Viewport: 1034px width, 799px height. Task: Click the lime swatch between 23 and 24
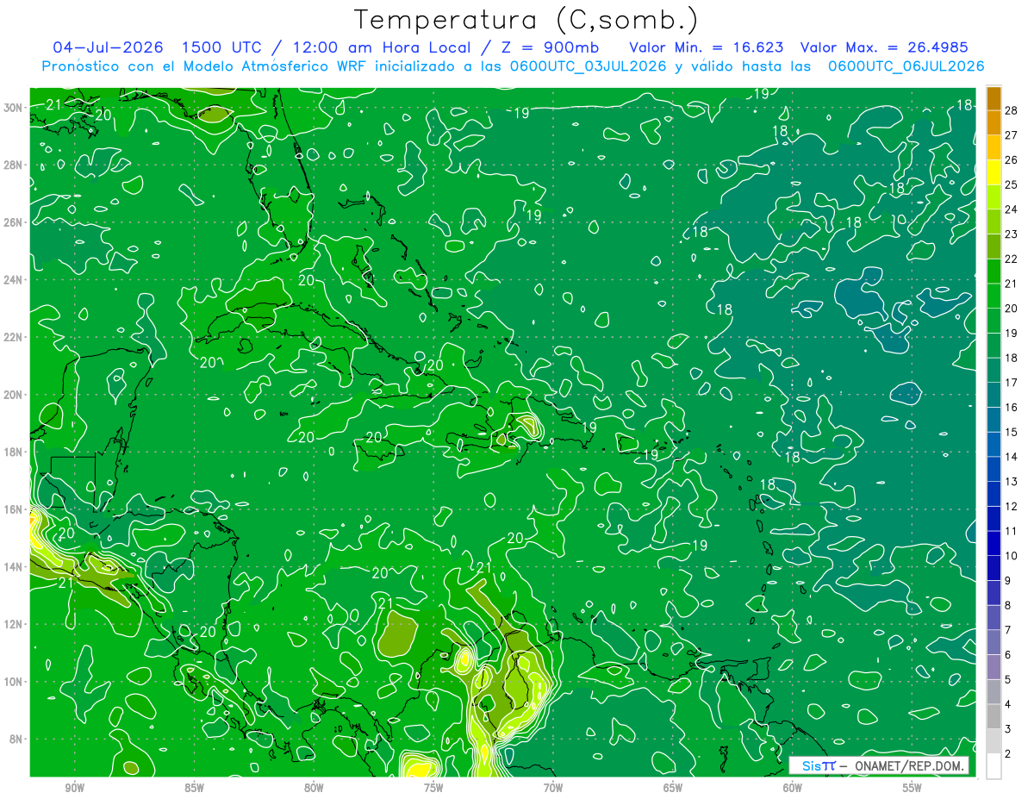click(x=994, y=222)
